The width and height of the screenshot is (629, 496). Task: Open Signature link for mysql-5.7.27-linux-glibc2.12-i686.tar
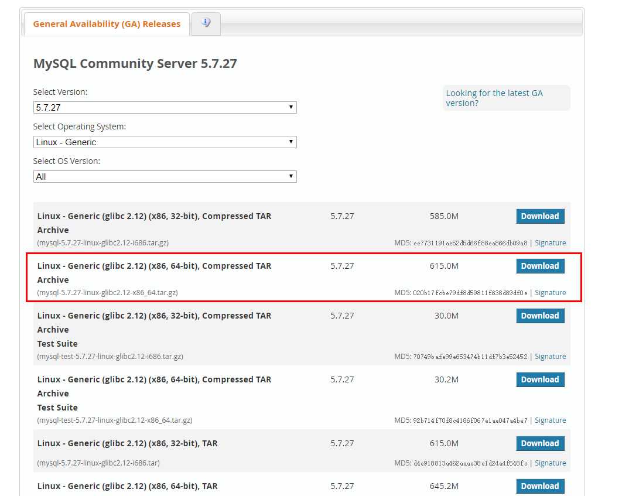(x=551, y=463)
